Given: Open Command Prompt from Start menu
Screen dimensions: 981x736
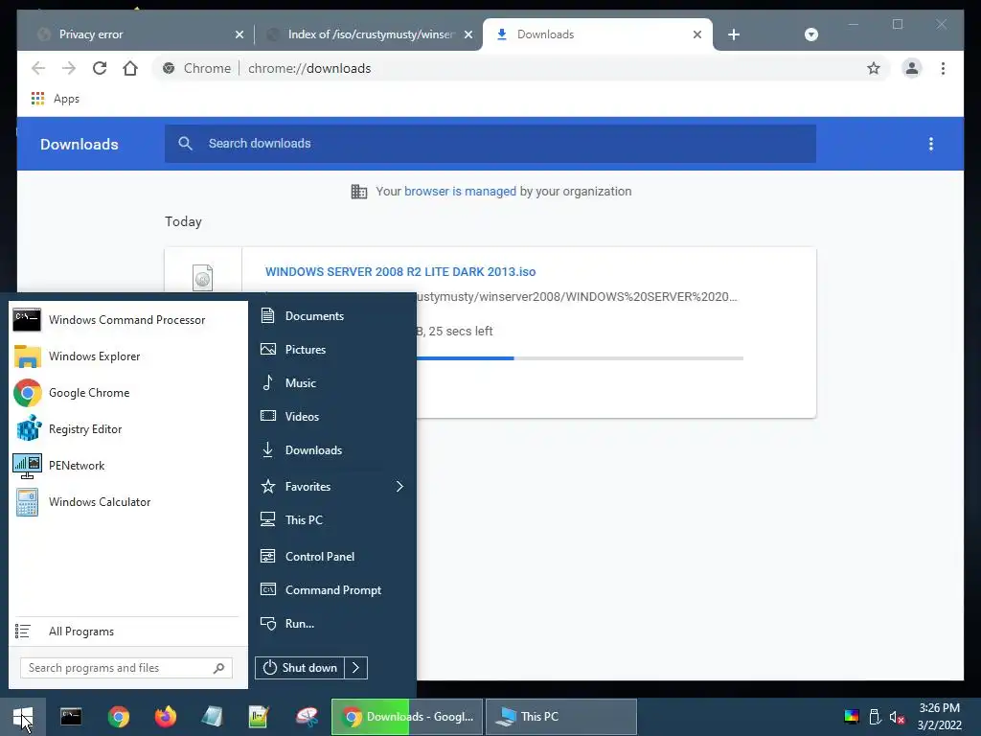Looking at the screenshot, I should pos(332,590).
